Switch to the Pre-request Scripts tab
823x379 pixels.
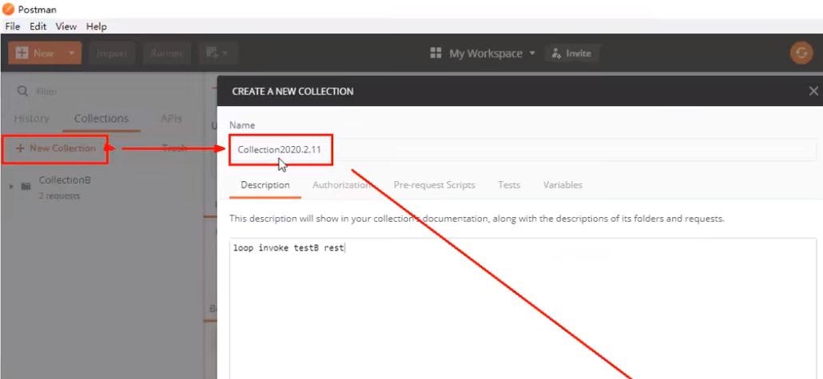(x=434, y=185)
